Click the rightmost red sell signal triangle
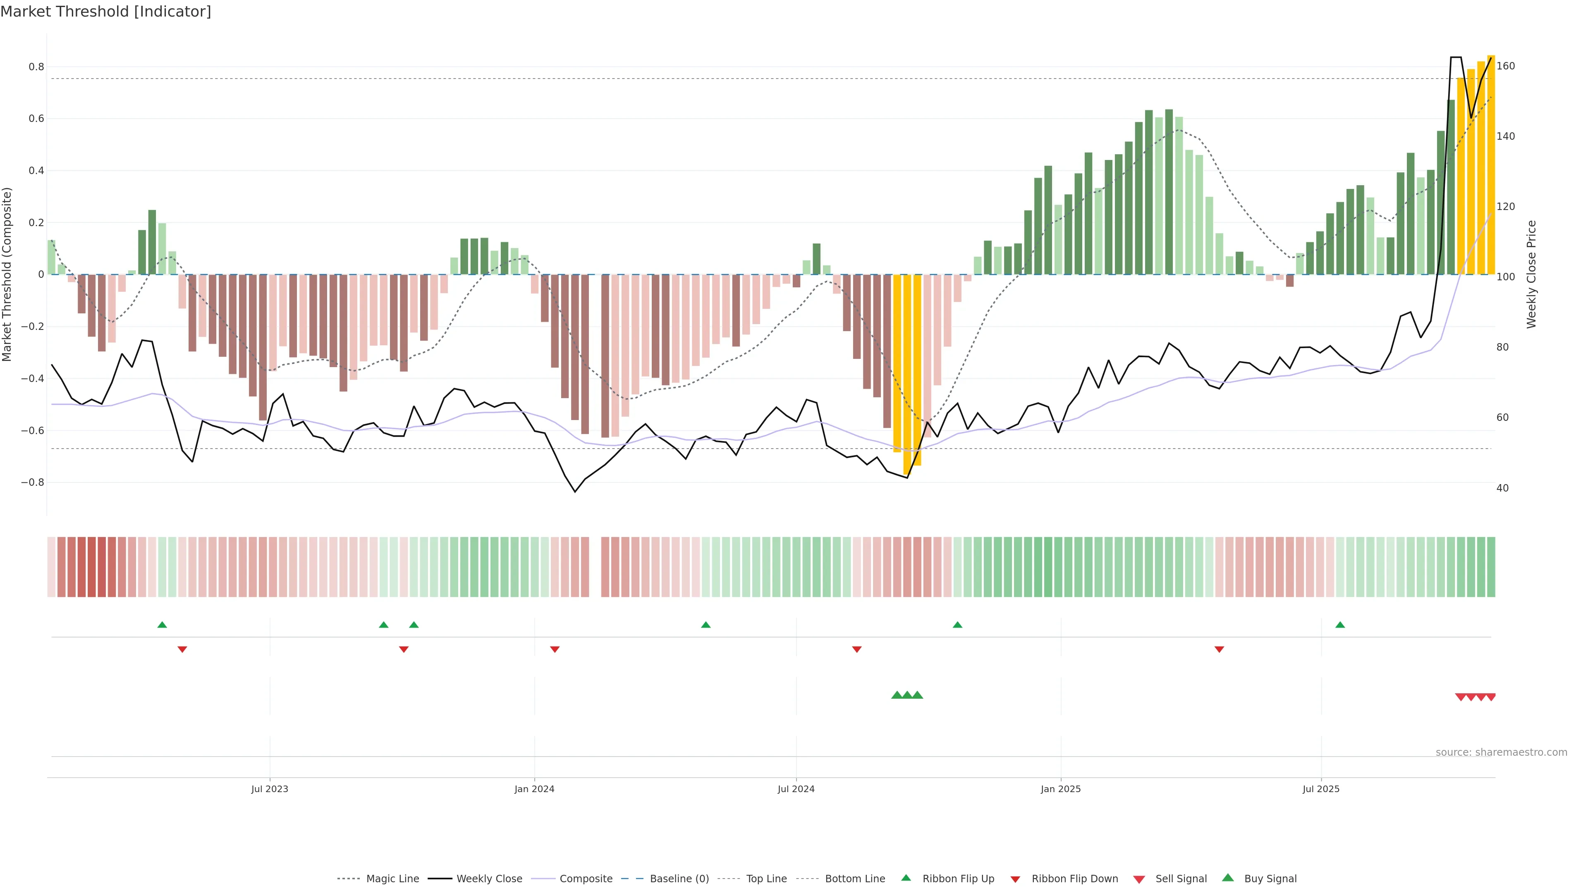This screenshot has width=1588, height=893. click(1490, 697)
